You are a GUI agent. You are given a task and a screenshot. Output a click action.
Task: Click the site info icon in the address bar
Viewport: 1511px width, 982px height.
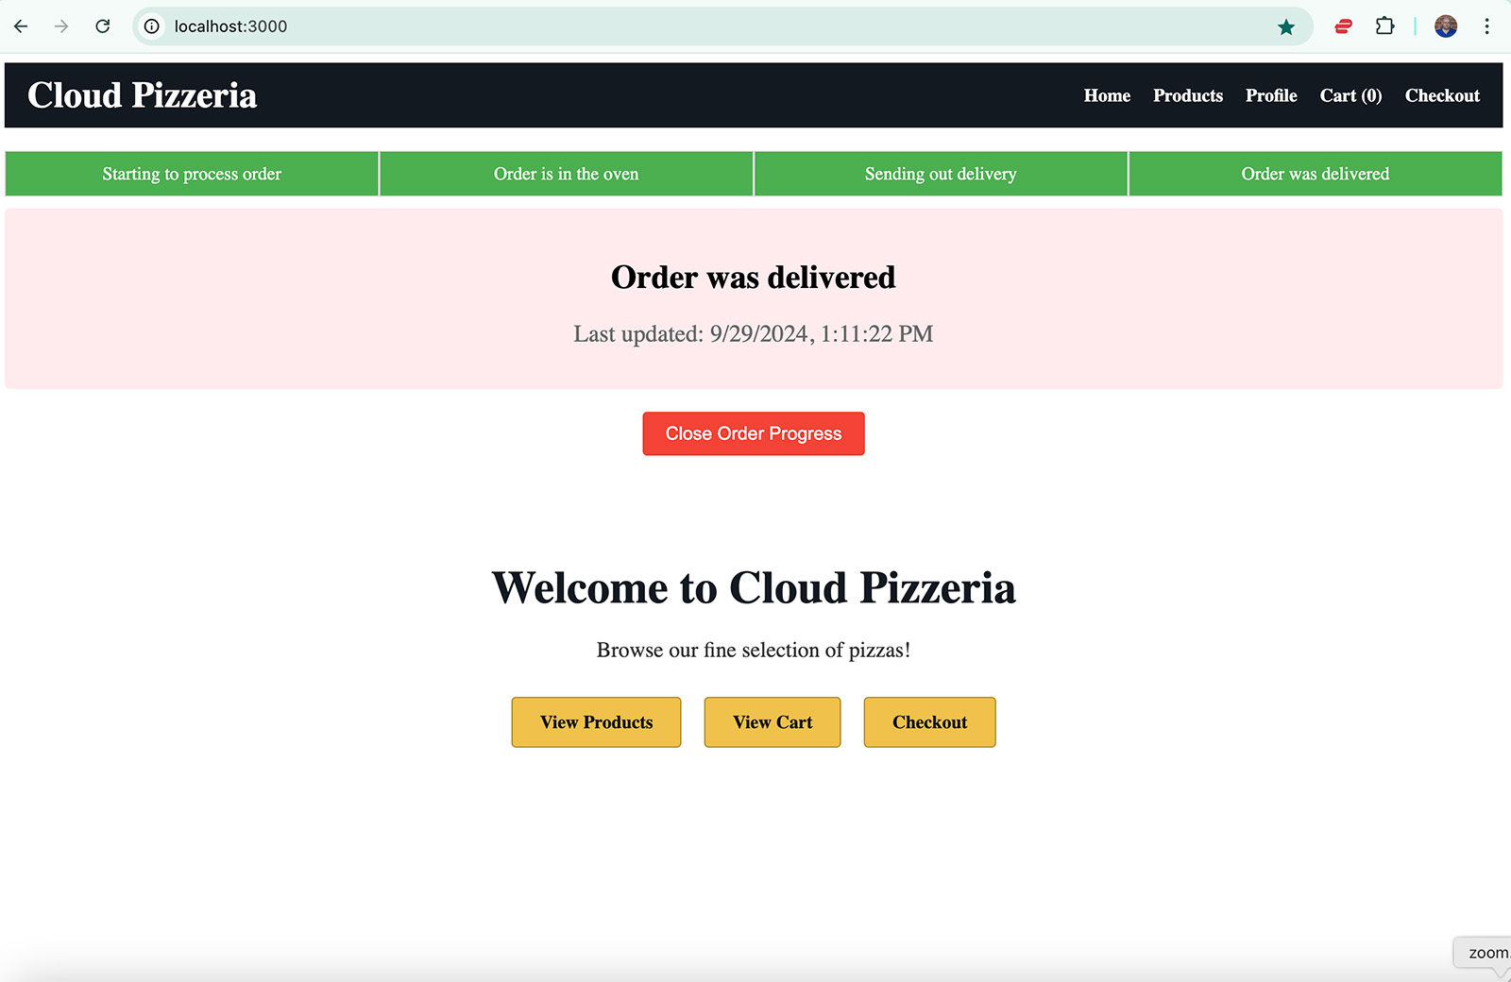pos(151,26)
